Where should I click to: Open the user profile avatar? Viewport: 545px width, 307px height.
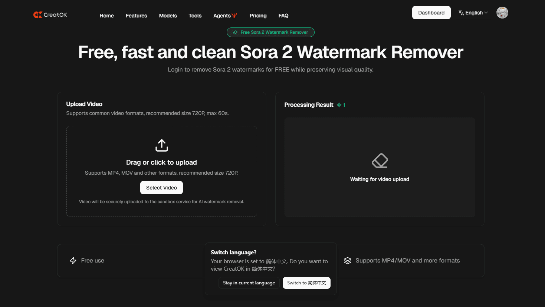502,13
